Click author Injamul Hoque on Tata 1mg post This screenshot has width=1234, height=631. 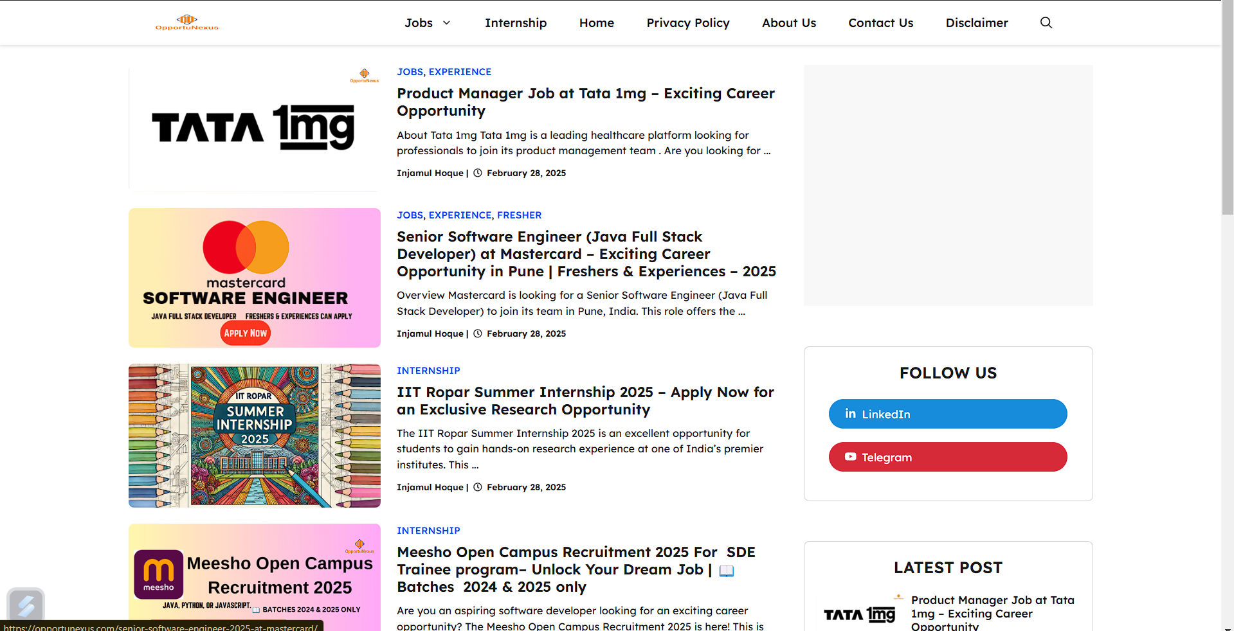point(430,173)
